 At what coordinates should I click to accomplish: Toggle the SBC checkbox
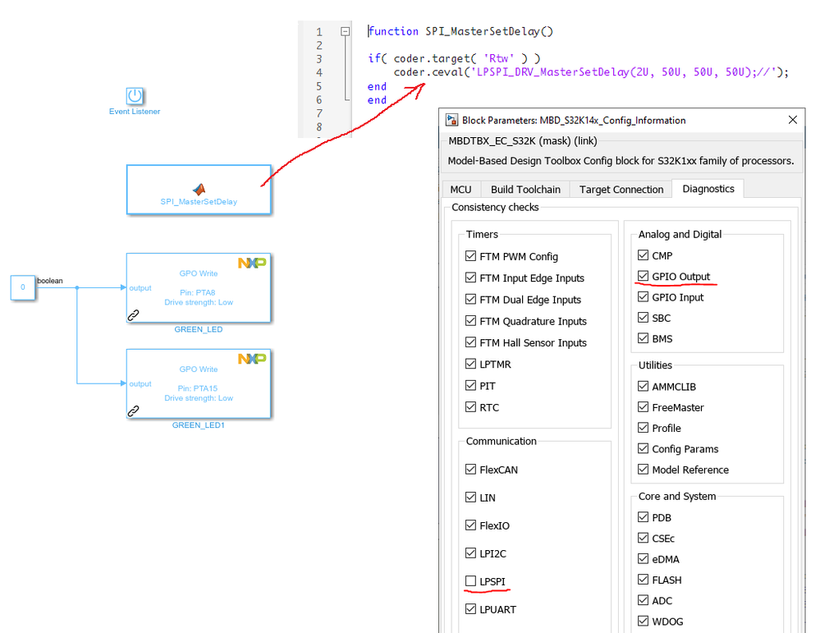[x=644, y=318]
